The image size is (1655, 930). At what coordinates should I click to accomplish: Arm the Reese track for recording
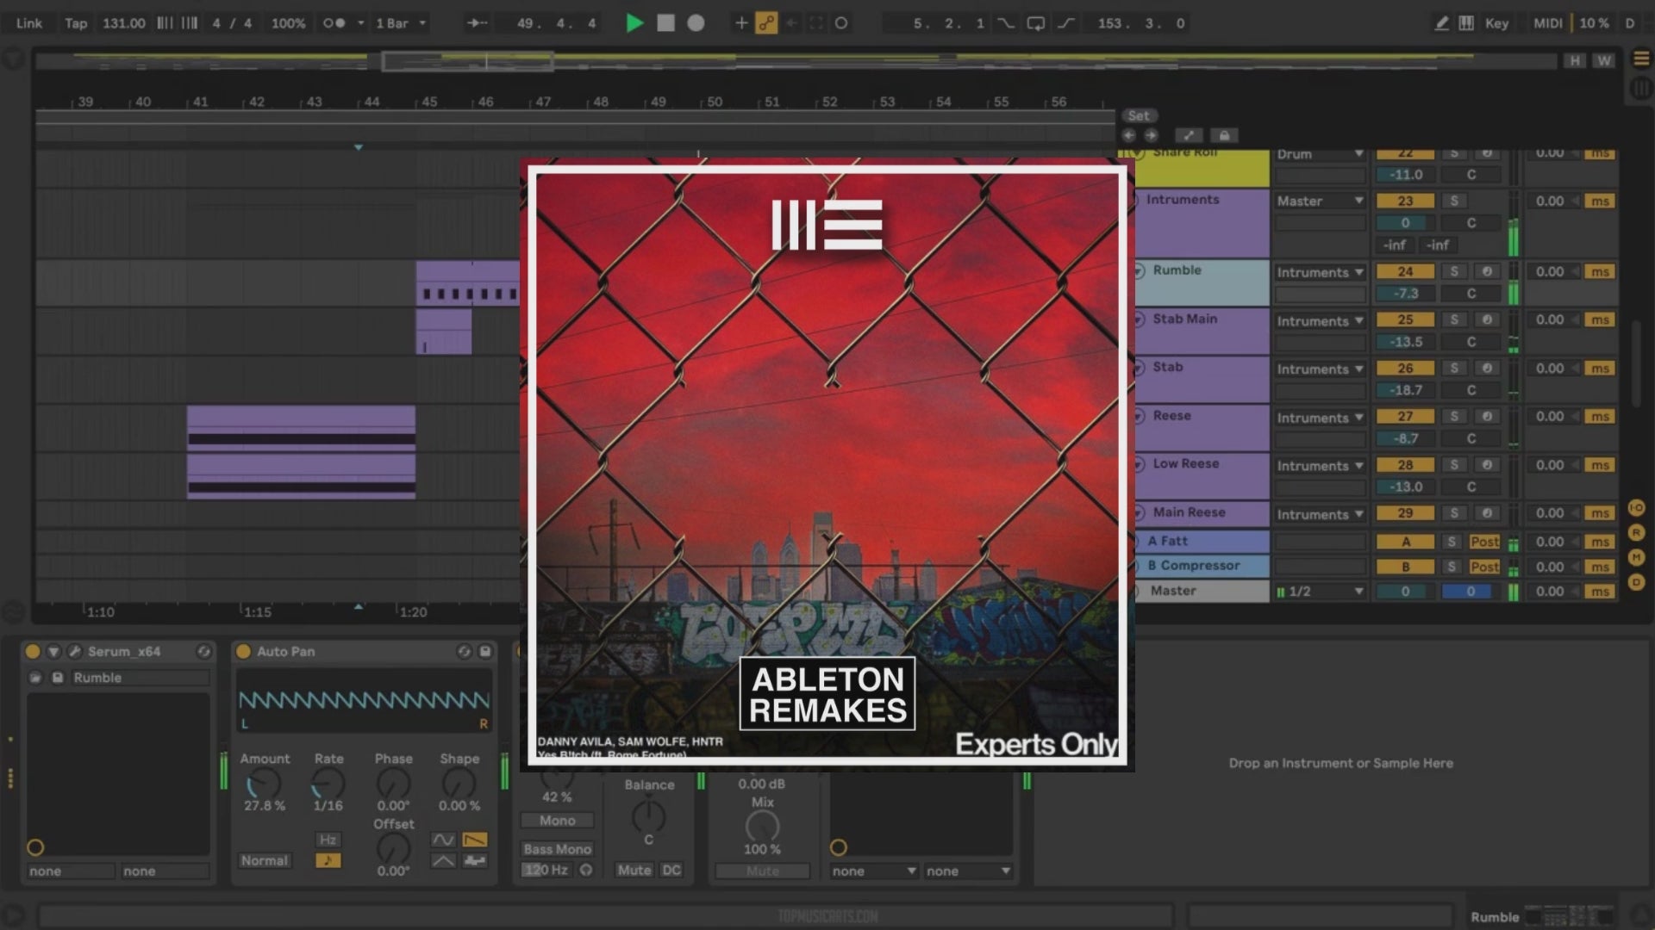point(1487,416)
